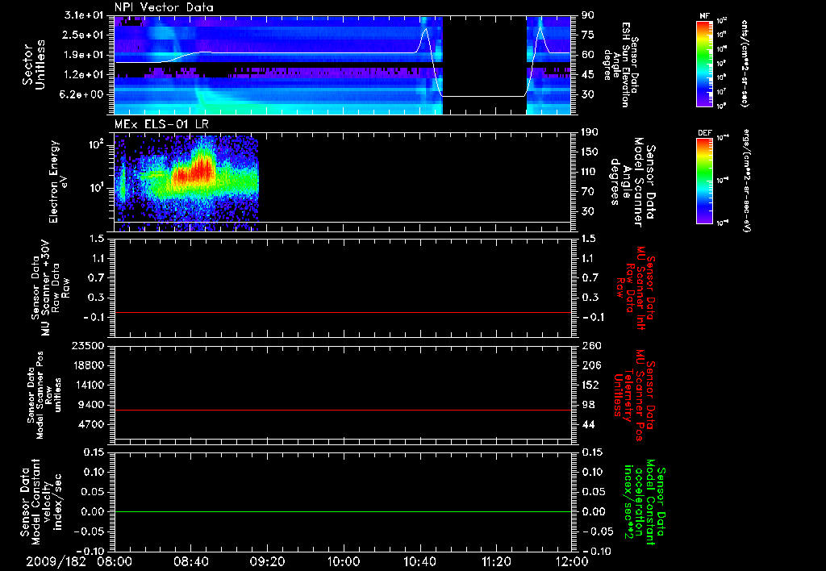826x571 pixels.
Task: Click the DEF label above the color bar
Action: point(704,133)
